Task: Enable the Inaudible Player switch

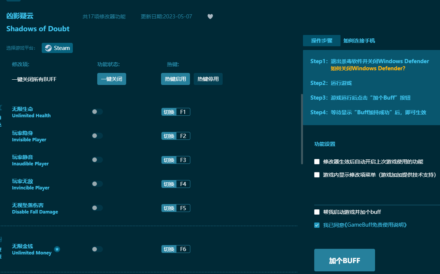Action: [96, 160]
